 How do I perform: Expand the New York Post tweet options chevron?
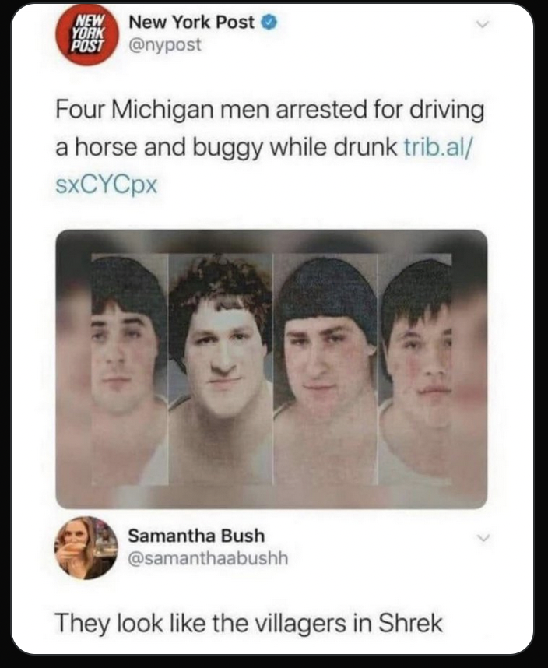[x=482, y=25]
